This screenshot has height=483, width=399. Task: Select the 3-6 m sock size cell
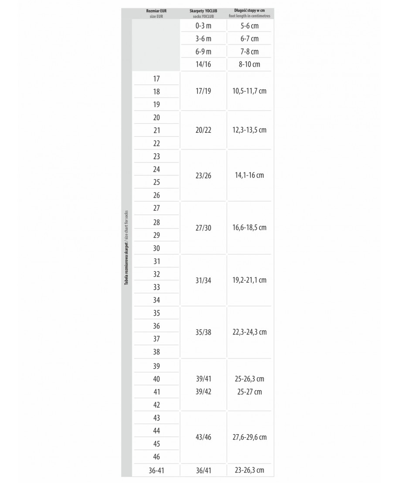click(x=203, y=38)
